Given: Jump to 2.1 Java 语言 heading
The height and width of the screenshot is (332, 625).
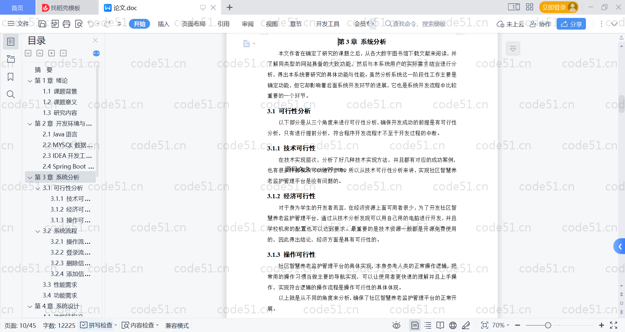Looking at the screenshot, I should coord(60,134).
